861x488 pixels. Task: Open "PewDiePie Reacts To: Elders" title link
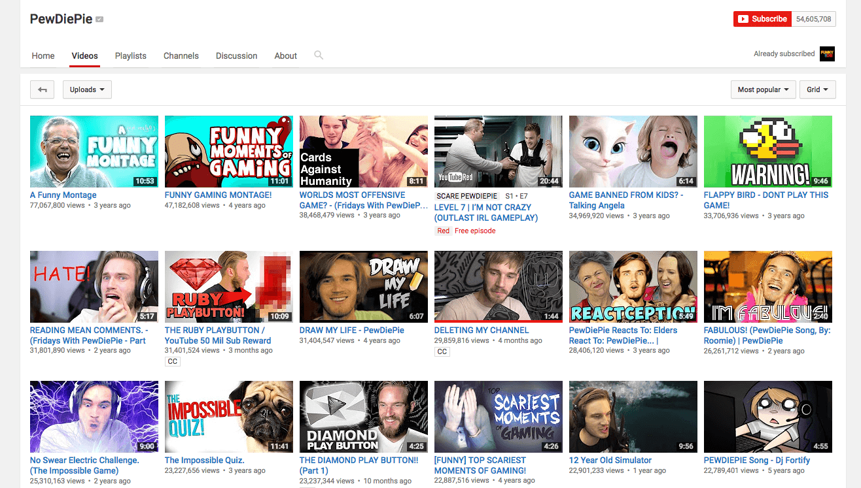tap(624, 335)
